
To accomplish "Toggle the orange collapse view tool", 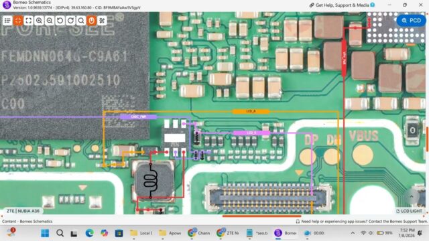I will click(18, 21).
